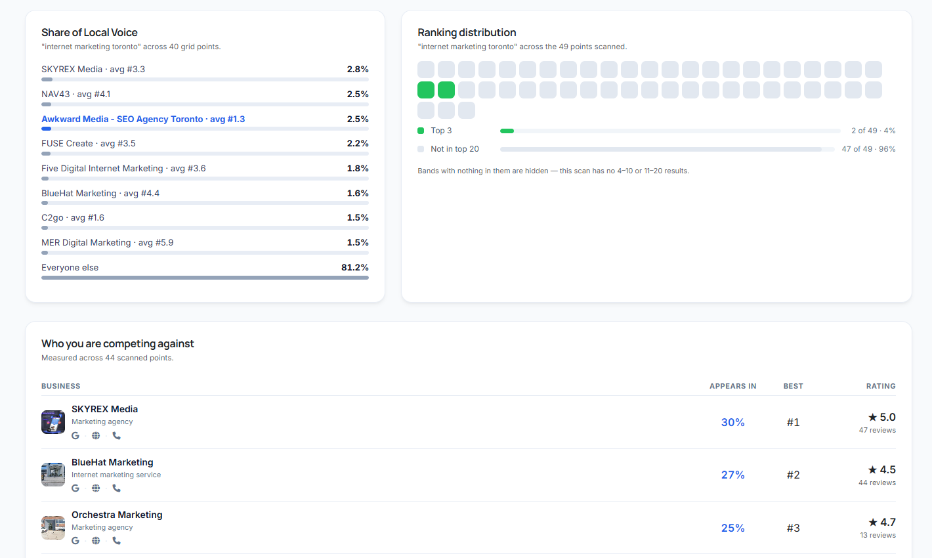Click the Ranking distribution heading

pyautogui.click(x=467, y=32)
